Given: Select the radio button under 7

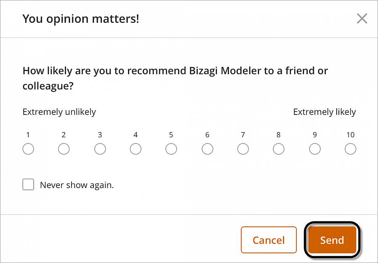Looking at the screenshot, I should pos(243,149).
